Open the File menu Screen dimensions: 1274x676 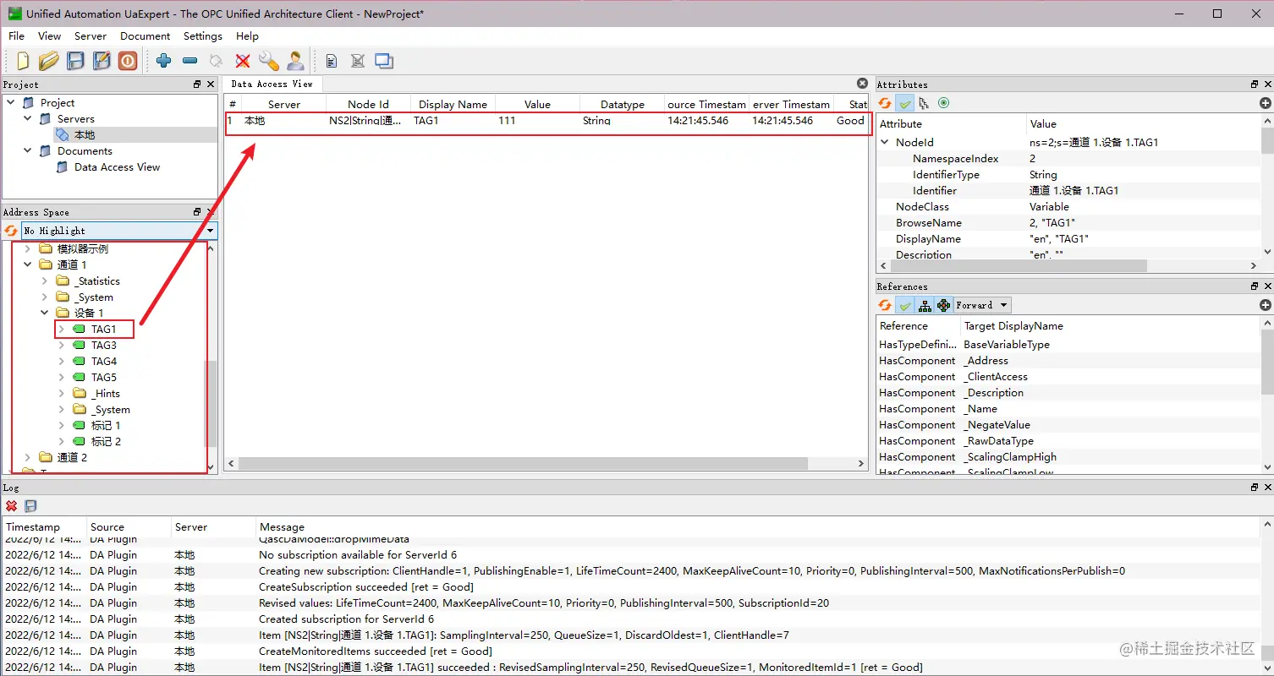pos(17,36)
